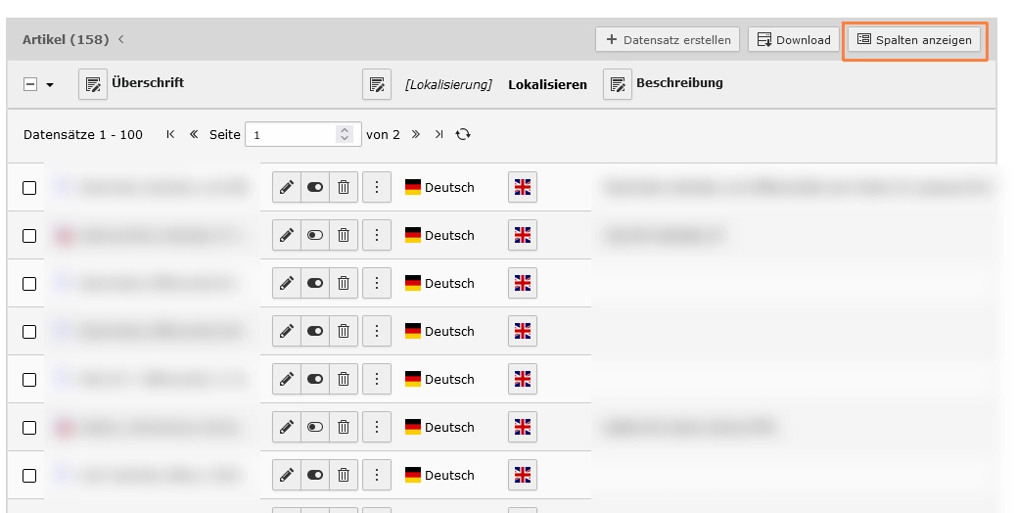Tick the checkbox of the first record
This screenshot has width=1016, height=513.
(29, 188)
